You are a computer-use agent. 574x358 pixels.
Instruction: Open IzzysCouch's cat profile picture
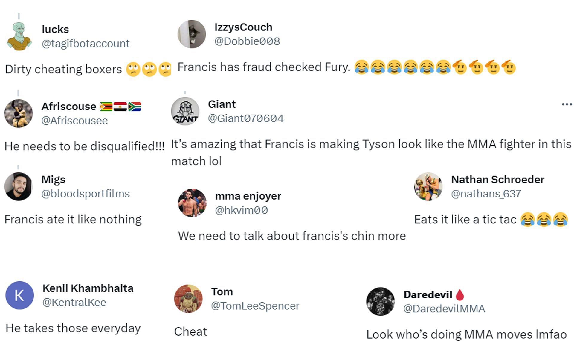pos(192,34)
